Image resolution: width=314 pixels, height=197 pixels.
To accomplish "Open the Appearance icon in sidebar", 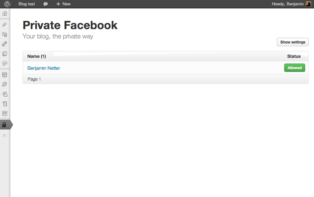I will click(5, 75).
